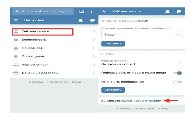Viewport: 195px width, 121px height.
Task: Open Приватность settings section
Action: 54,48
